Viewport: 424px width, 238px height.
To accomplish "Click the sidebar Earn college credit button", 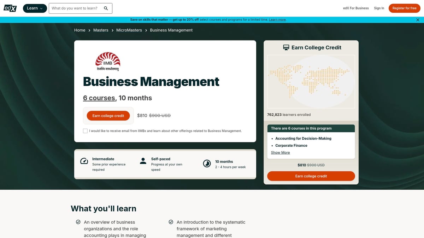I will pos(311,176).
